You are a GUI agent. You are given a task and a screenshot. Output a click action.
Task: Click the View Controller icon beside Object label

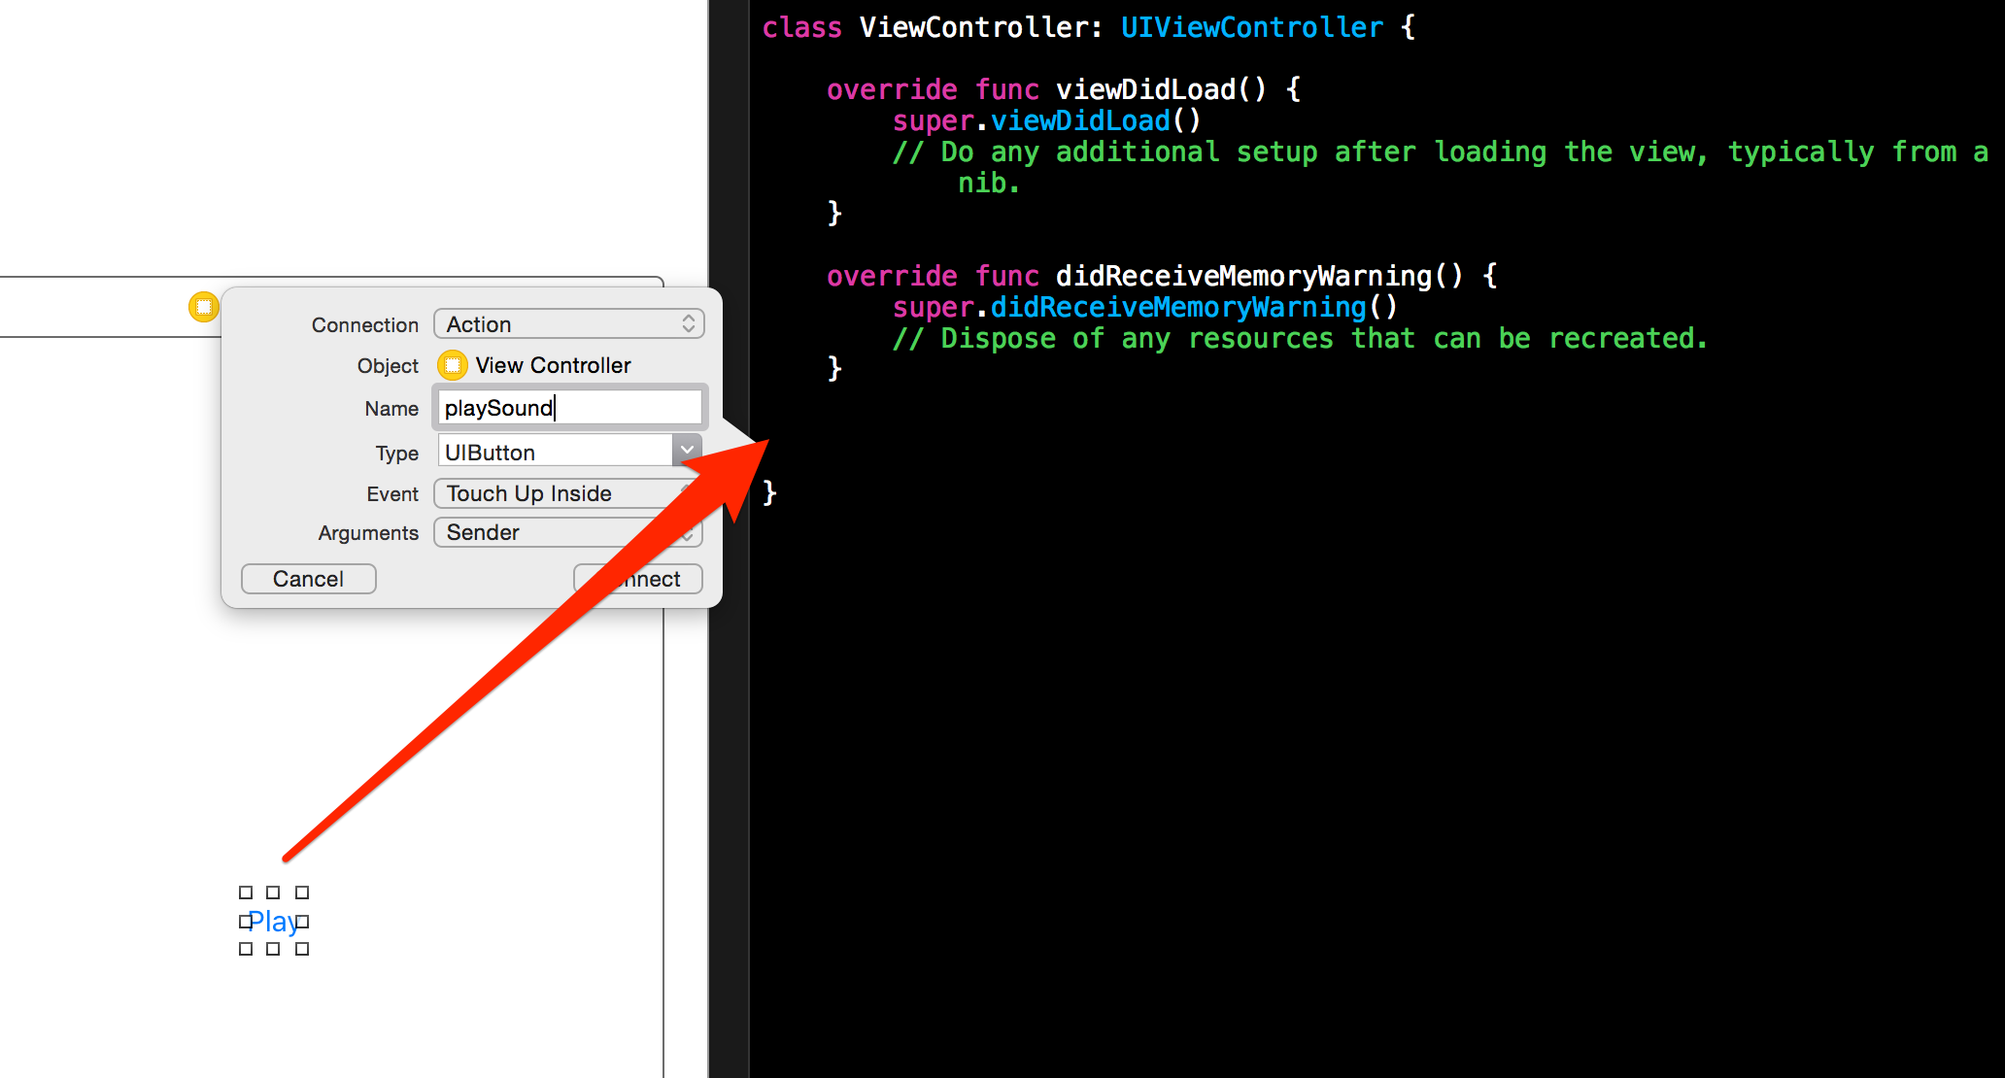click(452, 365)
